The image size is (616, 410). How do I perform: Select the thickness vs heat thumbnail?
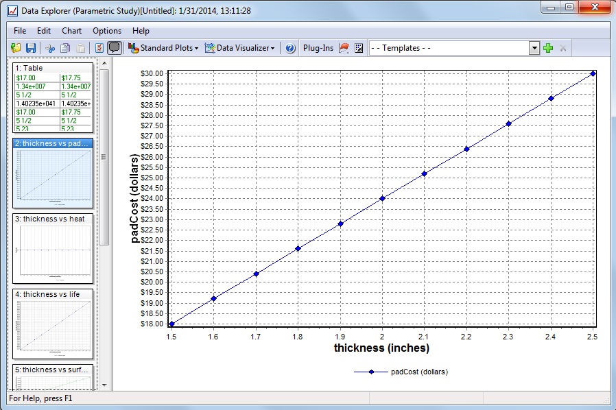tap(53, 249)
